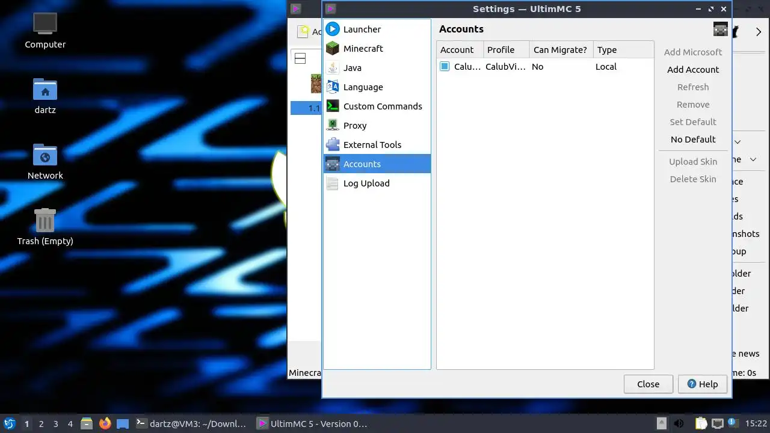The image size is (770, 433).
Task: Open the applications menu in the taskbar
Action: click(10, 423)
